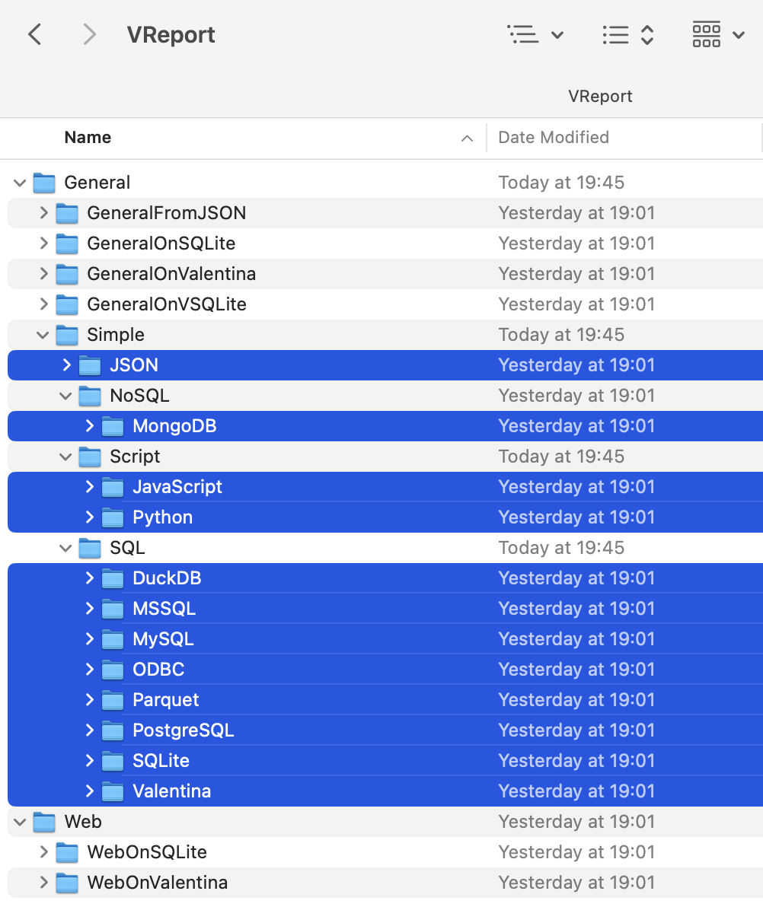Click the Script folder icon
763x907 pixels.
[90, 457]
